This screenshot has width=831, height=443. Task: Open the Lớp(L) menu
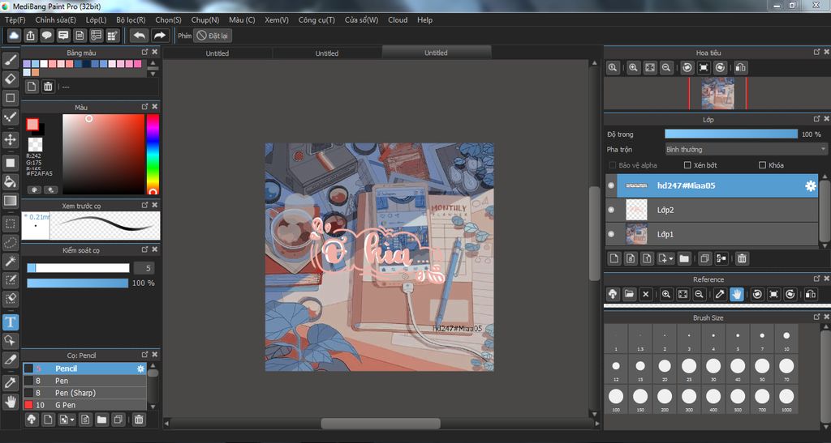tap(96, 19)
